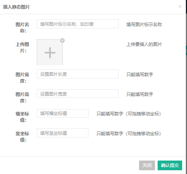The image size is (187, 174).
Task: Select the 填写竖坐标值 input box
Action: click(x=62, y=133)
